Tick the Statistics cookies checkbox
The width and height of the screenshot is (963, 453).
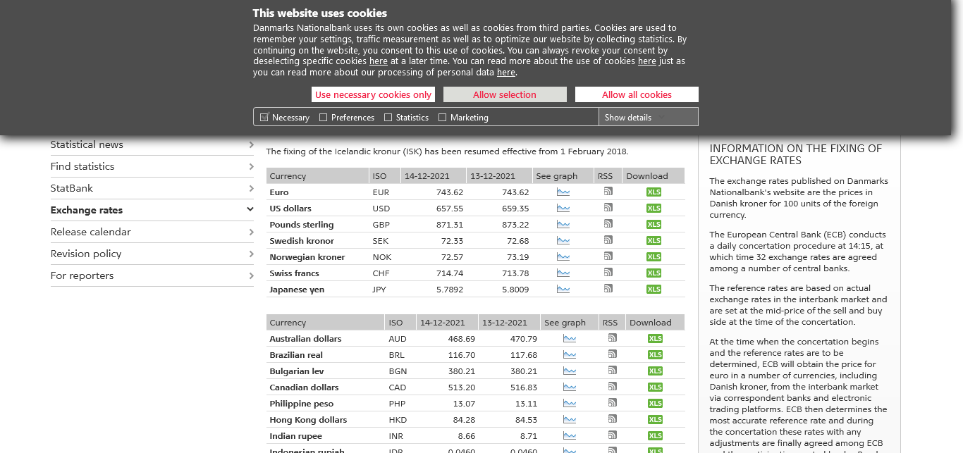(388, 118)
